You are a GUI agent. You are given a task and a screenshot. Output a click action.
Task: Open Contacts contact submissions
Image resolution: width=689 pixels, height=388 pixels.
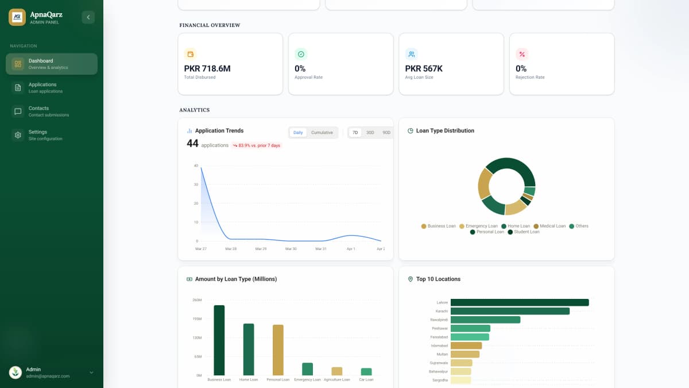(52, 111)
